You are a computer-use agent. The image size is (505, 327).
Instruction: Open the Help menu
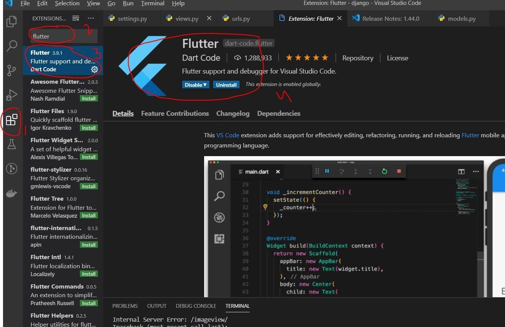178,3
